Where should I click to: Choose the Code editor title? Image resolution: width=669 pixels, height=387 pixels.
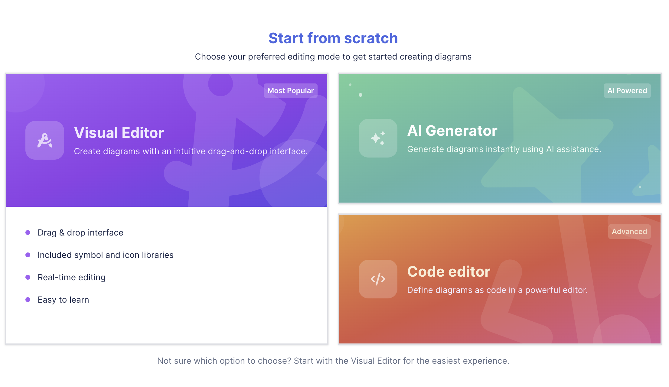pos(449,272)
